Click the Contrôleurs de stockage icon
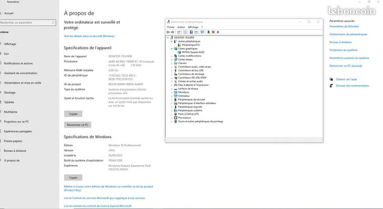383x209 pixels. click(175, 74)
